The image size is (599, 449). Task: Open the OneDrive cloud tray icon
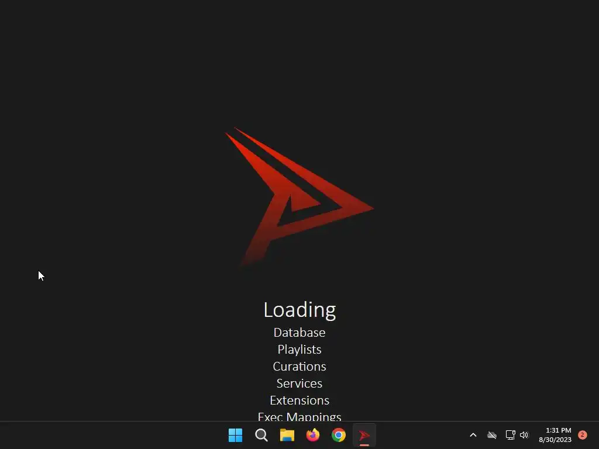(492, 435)
